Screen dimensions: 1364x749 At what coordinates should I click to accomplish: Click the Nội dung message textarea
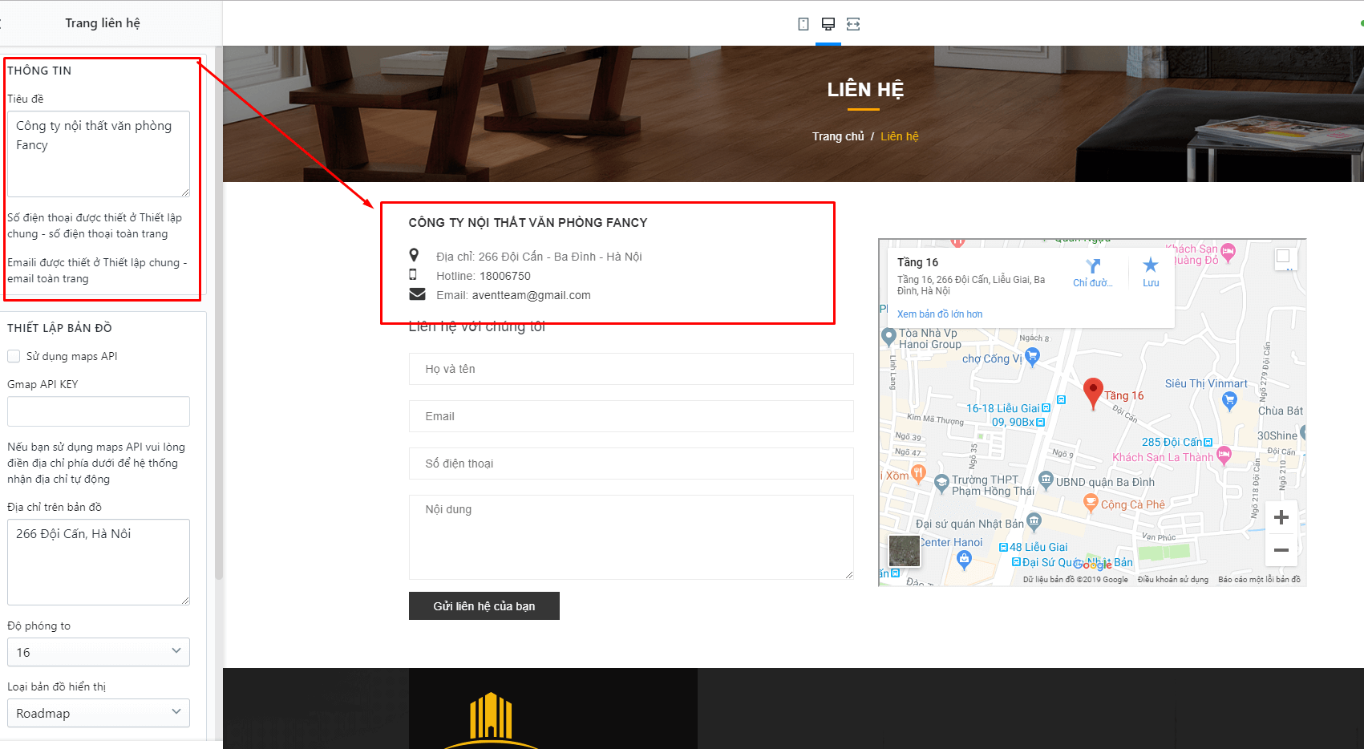[x=631, y=537]
